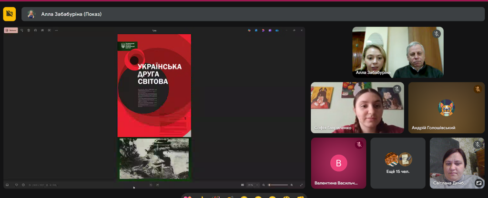This screenshot has width=488, height=198.
Task: Select Алла Забабуріна video tile
Action: [x=397, y=52]
